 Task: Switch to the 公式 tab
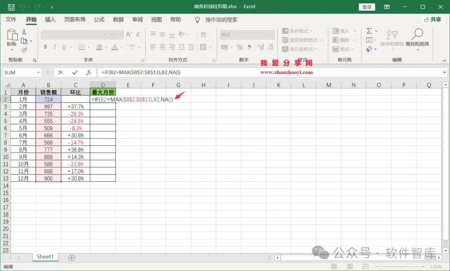click(99, 20)
